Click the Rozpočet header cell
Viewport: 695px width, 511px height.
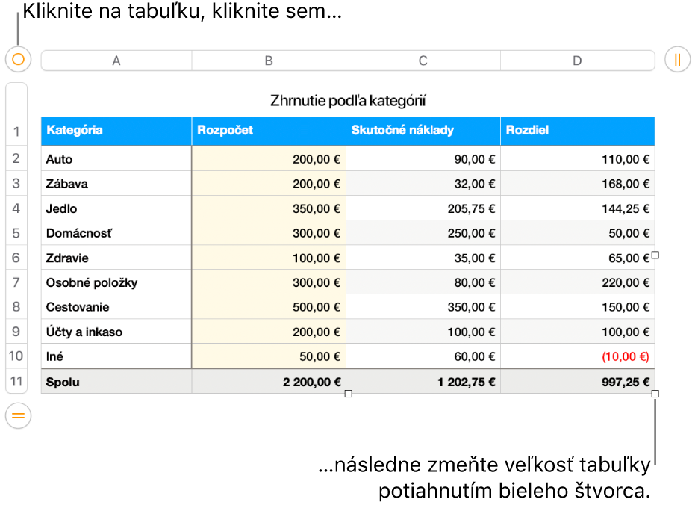[269, 131]
